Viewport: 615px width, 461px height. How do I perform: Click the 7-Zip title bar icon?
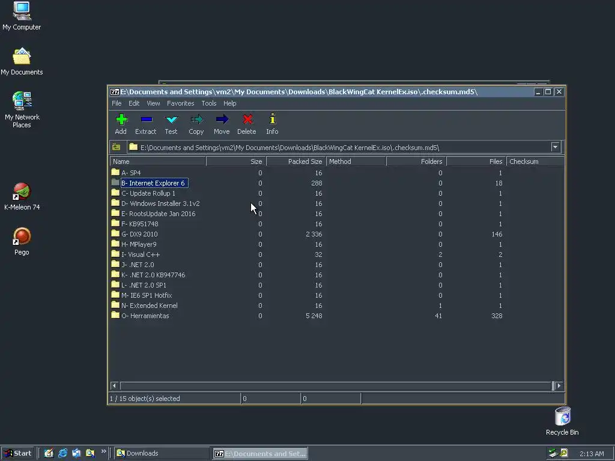(115, 92)
